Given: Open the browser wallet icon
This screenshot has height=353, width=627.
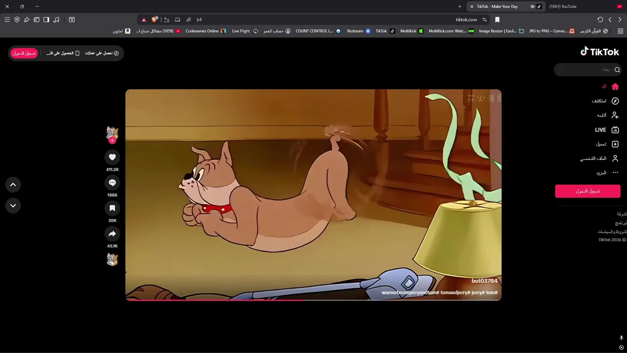Looking at the screenshot, I should [x=36, y=20].
